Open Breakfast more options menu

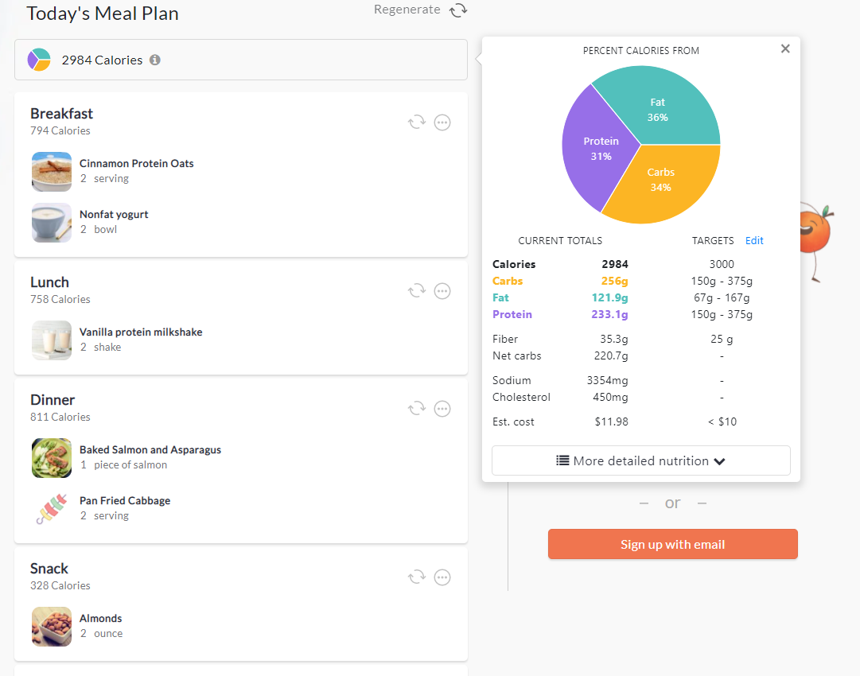442,122
